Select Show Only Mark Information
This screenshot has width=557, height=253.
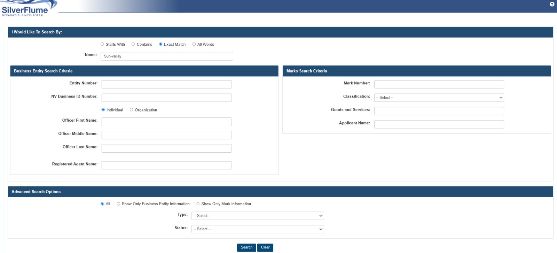coord(198,204)
